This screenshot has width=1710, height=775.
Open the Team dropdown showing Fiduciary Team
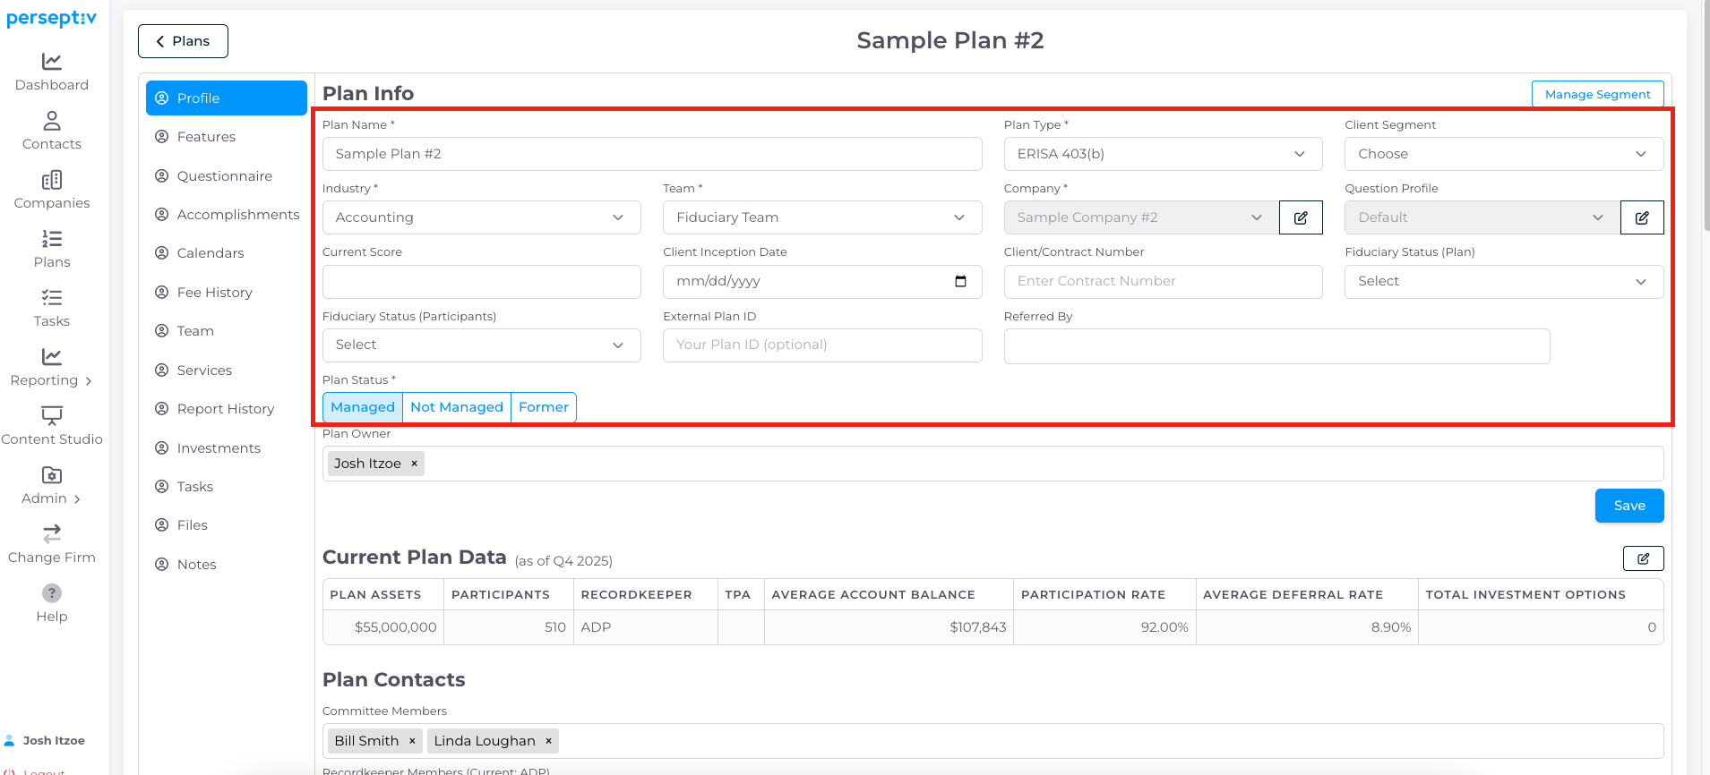(822, 217)
